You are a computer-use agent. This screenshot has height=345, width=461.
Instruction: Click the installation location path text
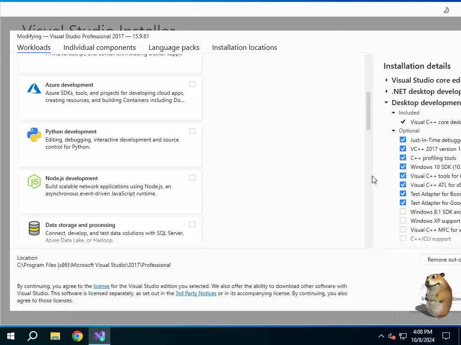pyautogui.click(x=94, y=265)
